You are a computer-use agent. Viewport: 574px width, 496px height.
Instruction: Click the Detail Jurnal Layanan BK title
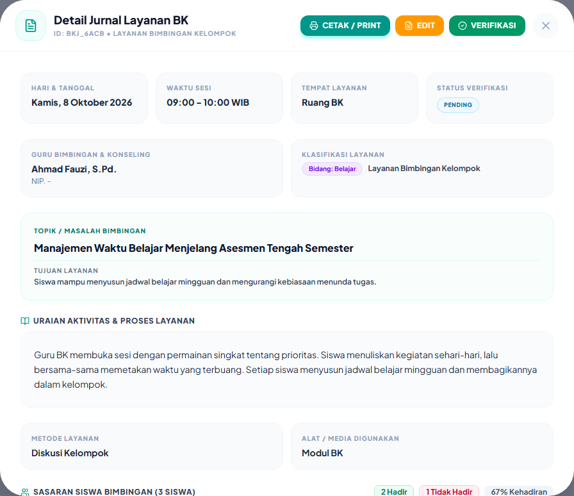click(x=121, y=21)
